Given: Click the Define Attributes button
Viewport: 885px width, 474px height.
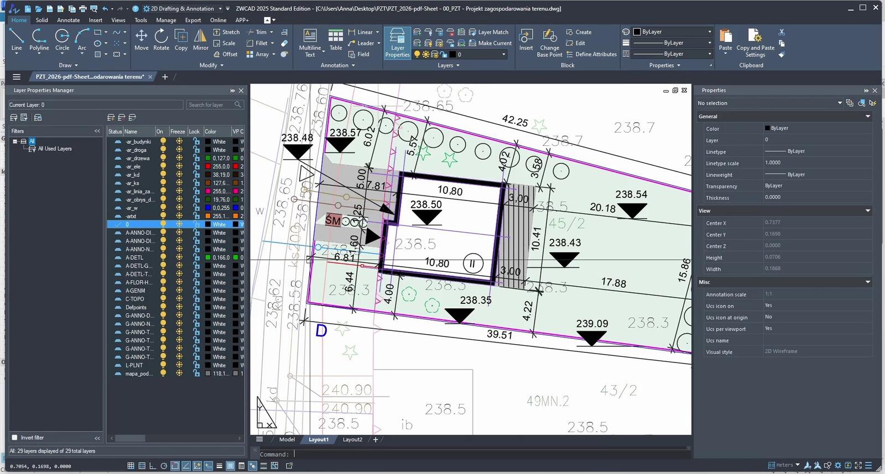Looking at the screenshot, I should 591,54.
